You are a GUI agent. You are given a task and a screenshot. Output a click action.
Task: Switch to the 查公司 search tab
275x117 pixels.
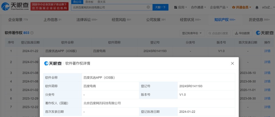[x=77, y=2]
